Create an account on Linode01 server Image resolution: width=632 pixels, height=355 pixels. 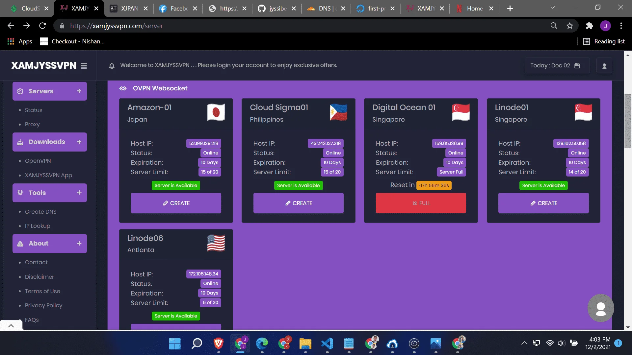click(x=543, y=203)
